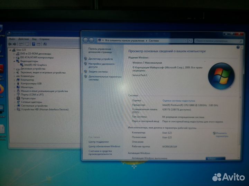Click the Windows 7 Максимальная text

point(147,63)
